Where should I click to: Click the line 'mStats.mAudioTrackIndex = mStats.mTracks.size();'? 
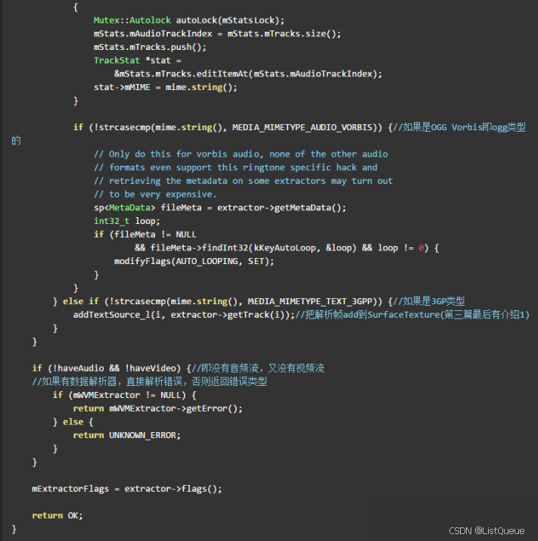[217, 34]
